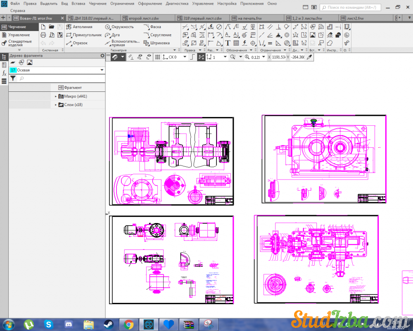Pick the eyedropper icon next to Y coordinate
Screen dimensions: 413x331
click(309, 57)
